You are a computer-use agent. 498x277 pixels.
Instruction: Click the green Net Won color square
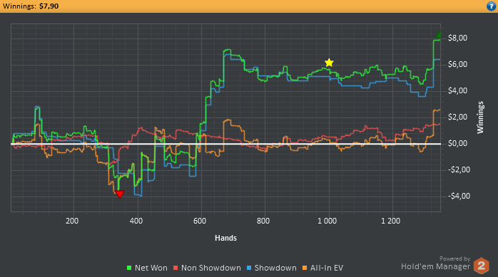[x=129, y=268]
